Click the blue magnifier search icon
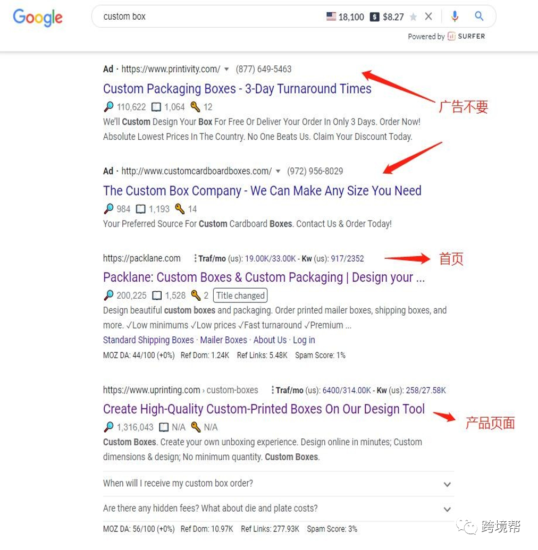538x550 pixels. [x=479, y=16]
